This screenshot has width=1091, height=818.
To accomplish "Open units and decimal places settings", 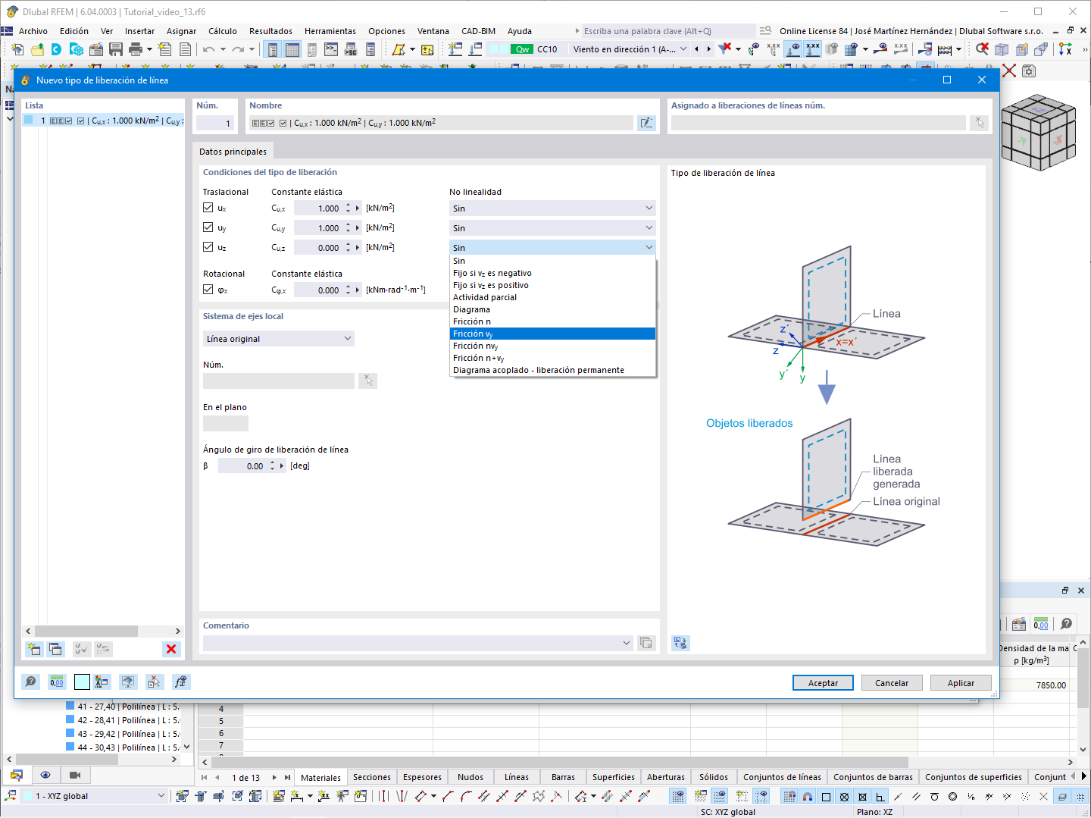I will tap(57, 682).
